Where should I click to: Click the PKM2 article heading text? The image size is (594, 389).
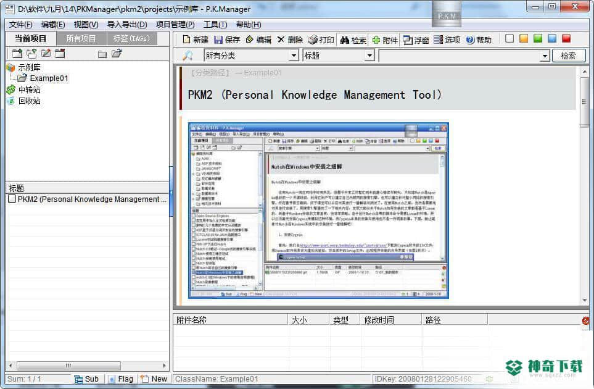pos(315,95)
